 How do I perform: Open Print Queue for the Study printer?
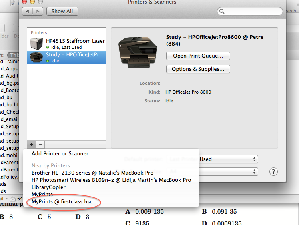198,56
